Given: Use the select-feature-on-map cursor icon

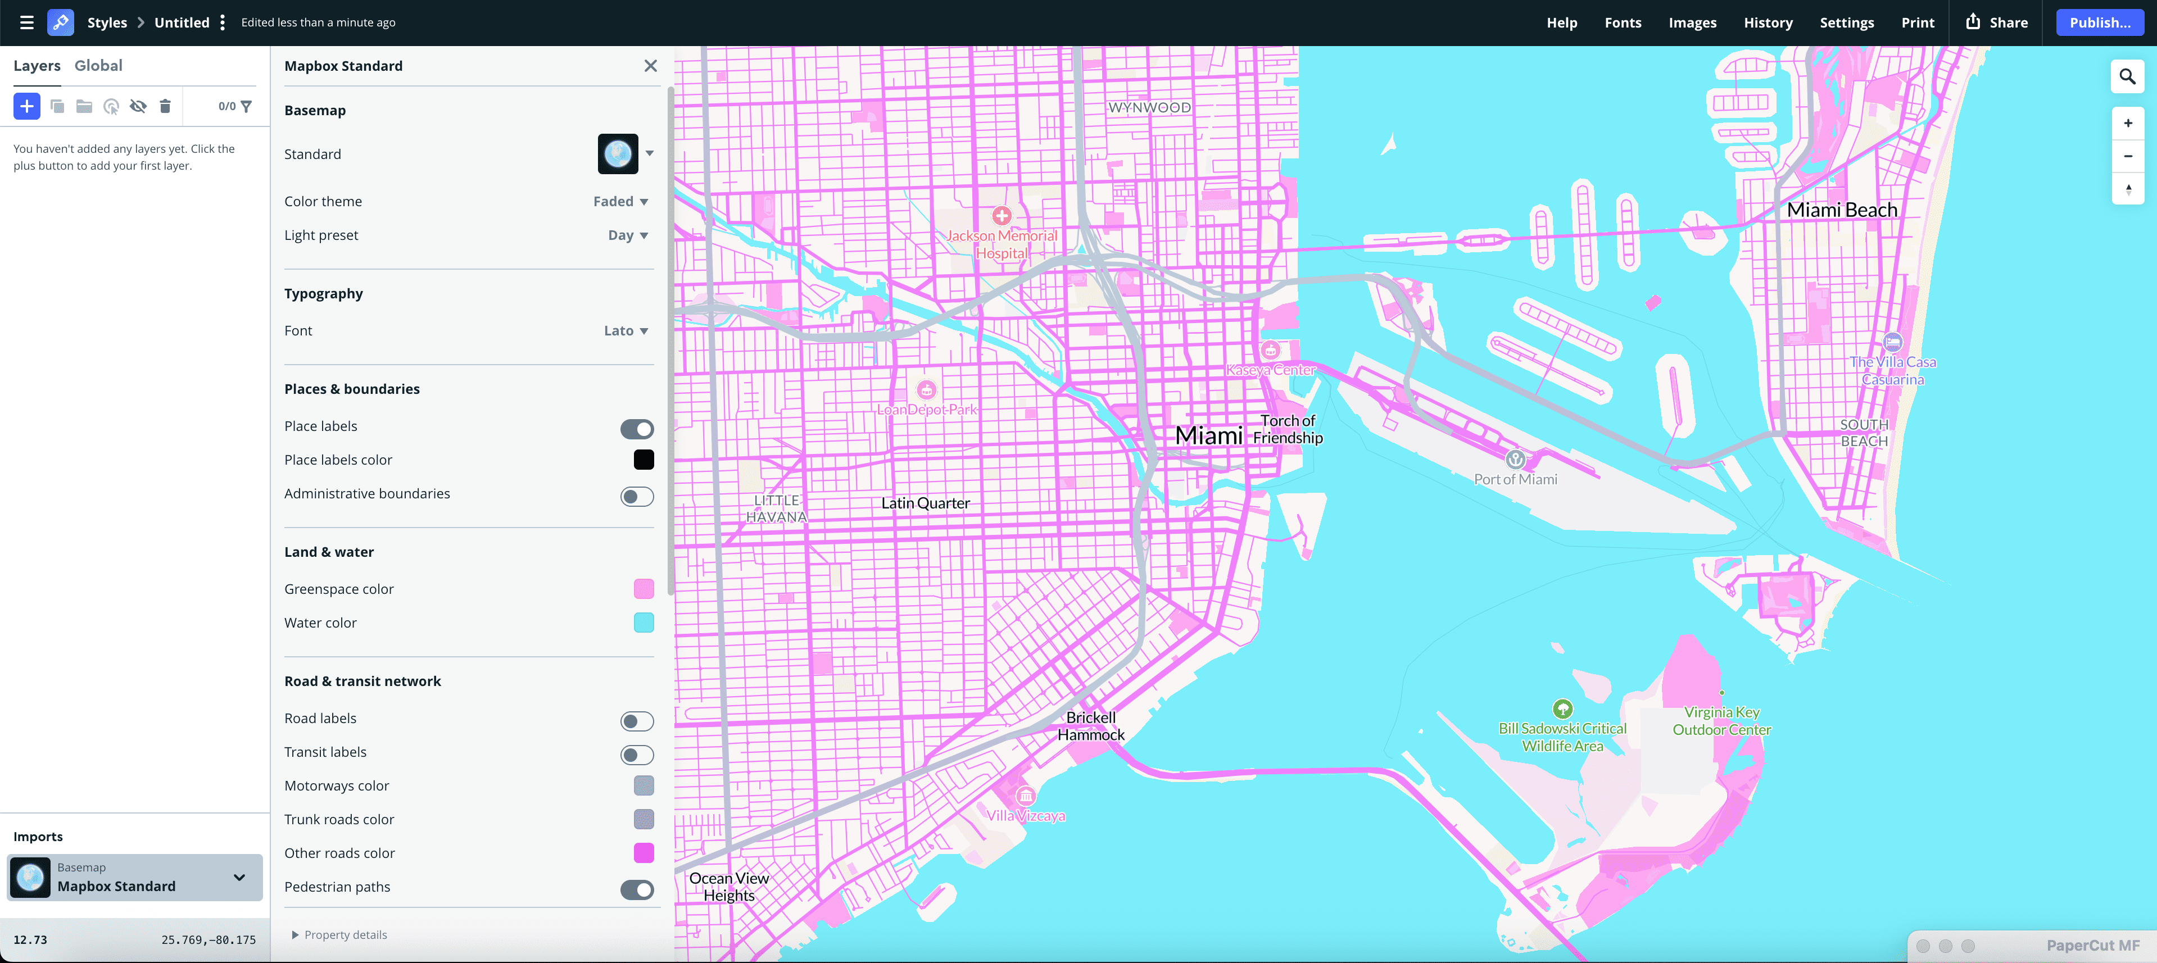Looking at the screenshot, I should coord(111,107).
